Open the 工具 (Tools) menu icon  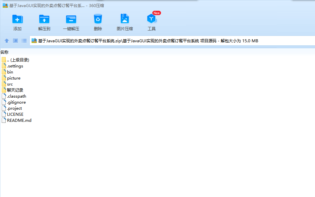152,19
